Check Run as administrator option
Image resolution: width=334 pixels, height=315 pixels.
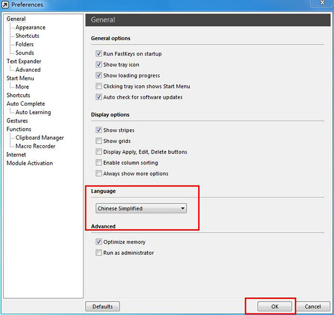pos(99,253)
